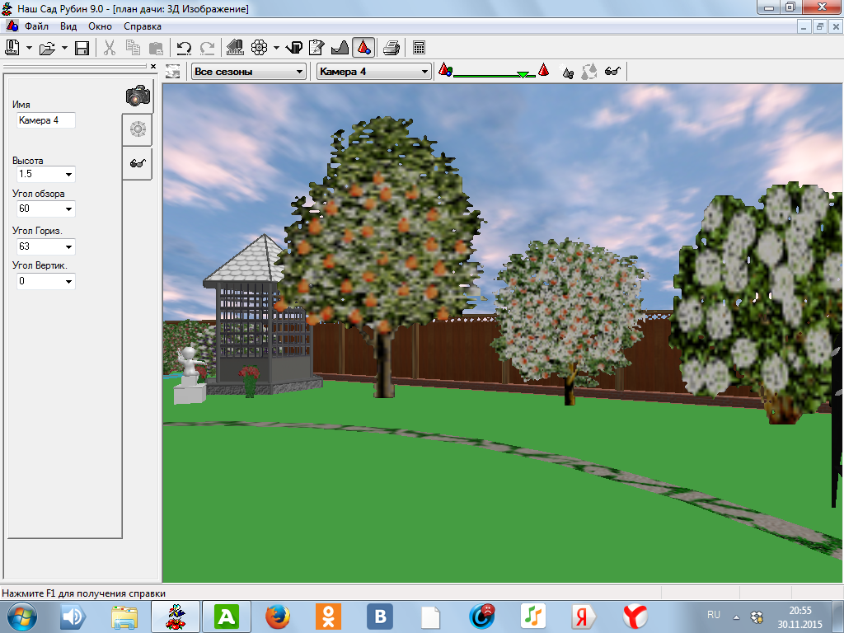Switch to the sun lighting tab

(138, 129)
